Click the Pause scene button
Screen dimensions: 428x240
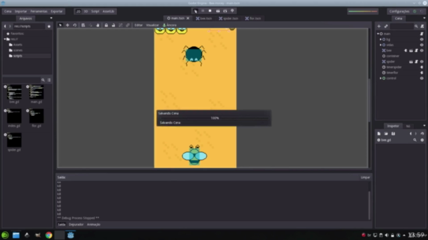tap(203, 11)
